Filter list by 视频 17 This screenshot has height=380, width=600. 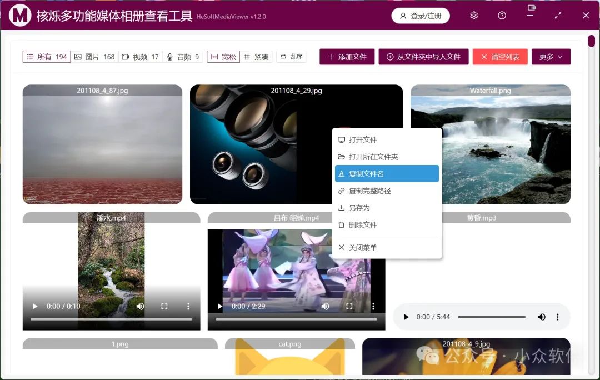(141, 57)
